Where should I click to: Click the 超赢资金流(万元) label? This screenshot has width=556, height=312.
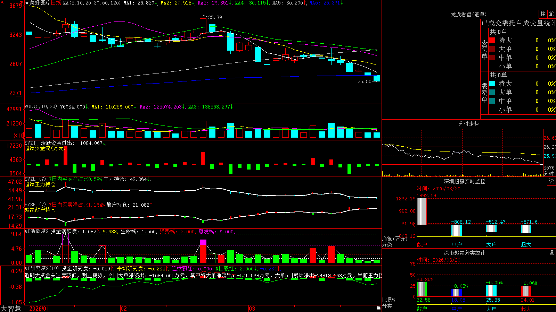pyautogui.click(x=45, y=148)
